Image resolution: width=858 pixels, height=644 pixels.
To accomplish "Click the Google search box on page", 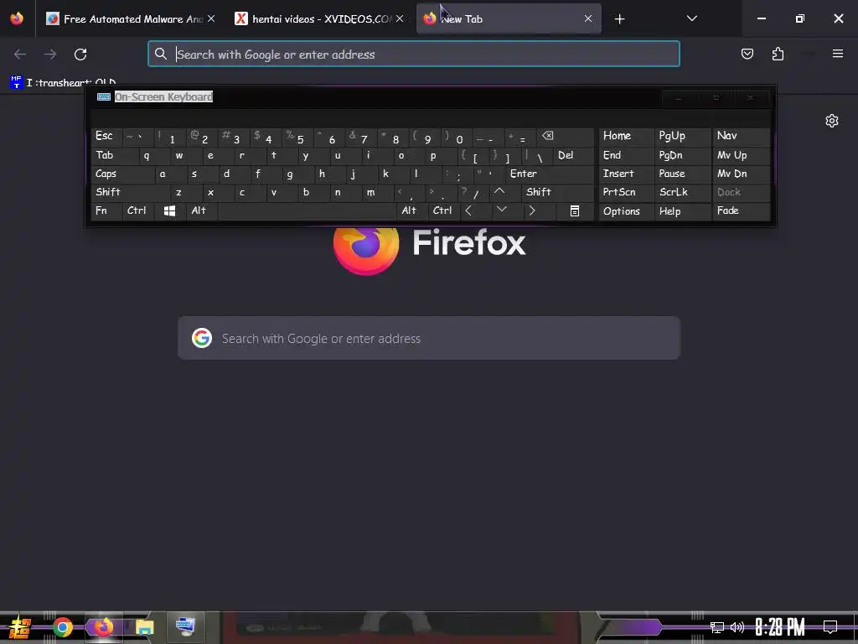I will click(429, 339).
